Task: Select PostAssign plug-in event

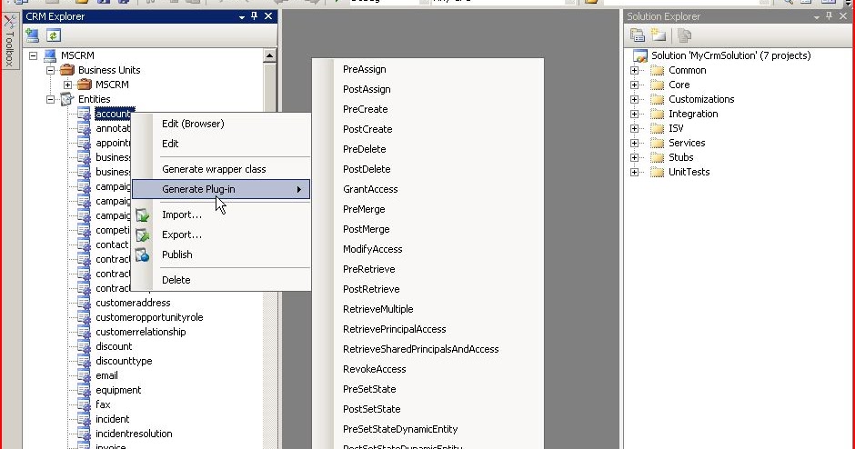Action: tap(367, 89)
